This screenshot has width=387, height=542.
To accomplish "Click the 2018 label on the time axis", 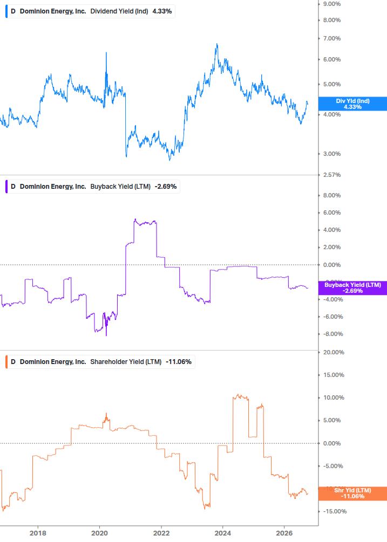I will click(x=38, y=533).
